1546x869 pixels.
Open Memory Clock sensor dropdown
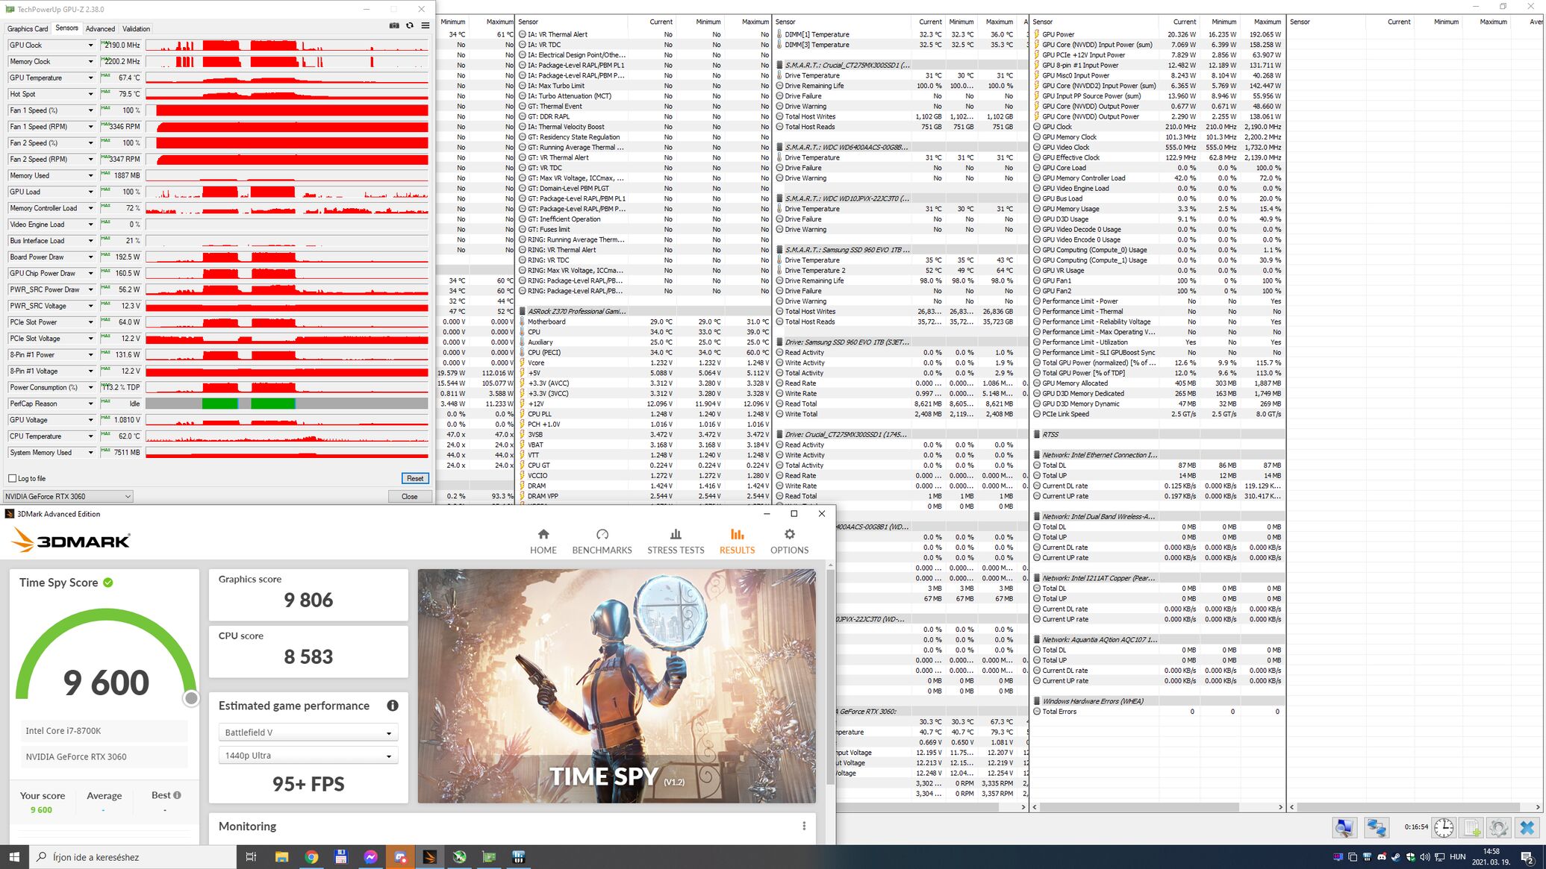91,62
